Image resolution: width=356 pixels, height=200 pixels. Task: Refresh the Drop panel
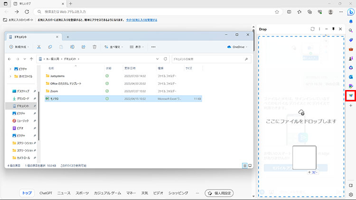tap(312, 29)
